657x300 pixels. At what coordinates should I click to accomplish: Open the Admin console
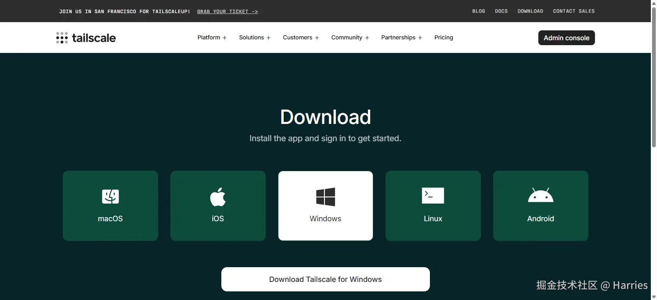click(x=567, y=38)
